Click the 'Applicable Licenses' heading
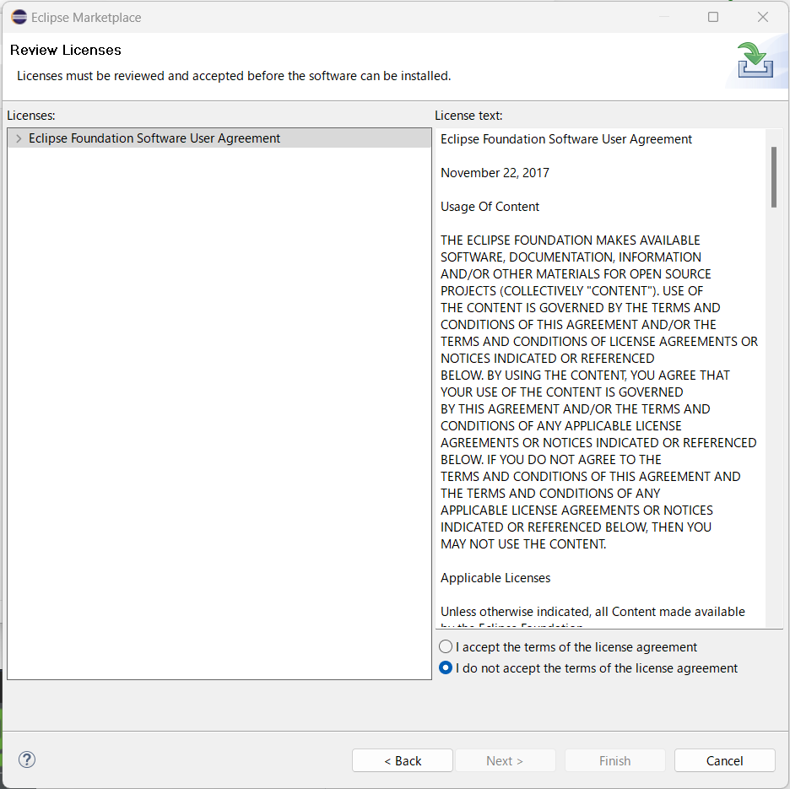The width and height of the screenshot is (790, 789). [495, 578]
